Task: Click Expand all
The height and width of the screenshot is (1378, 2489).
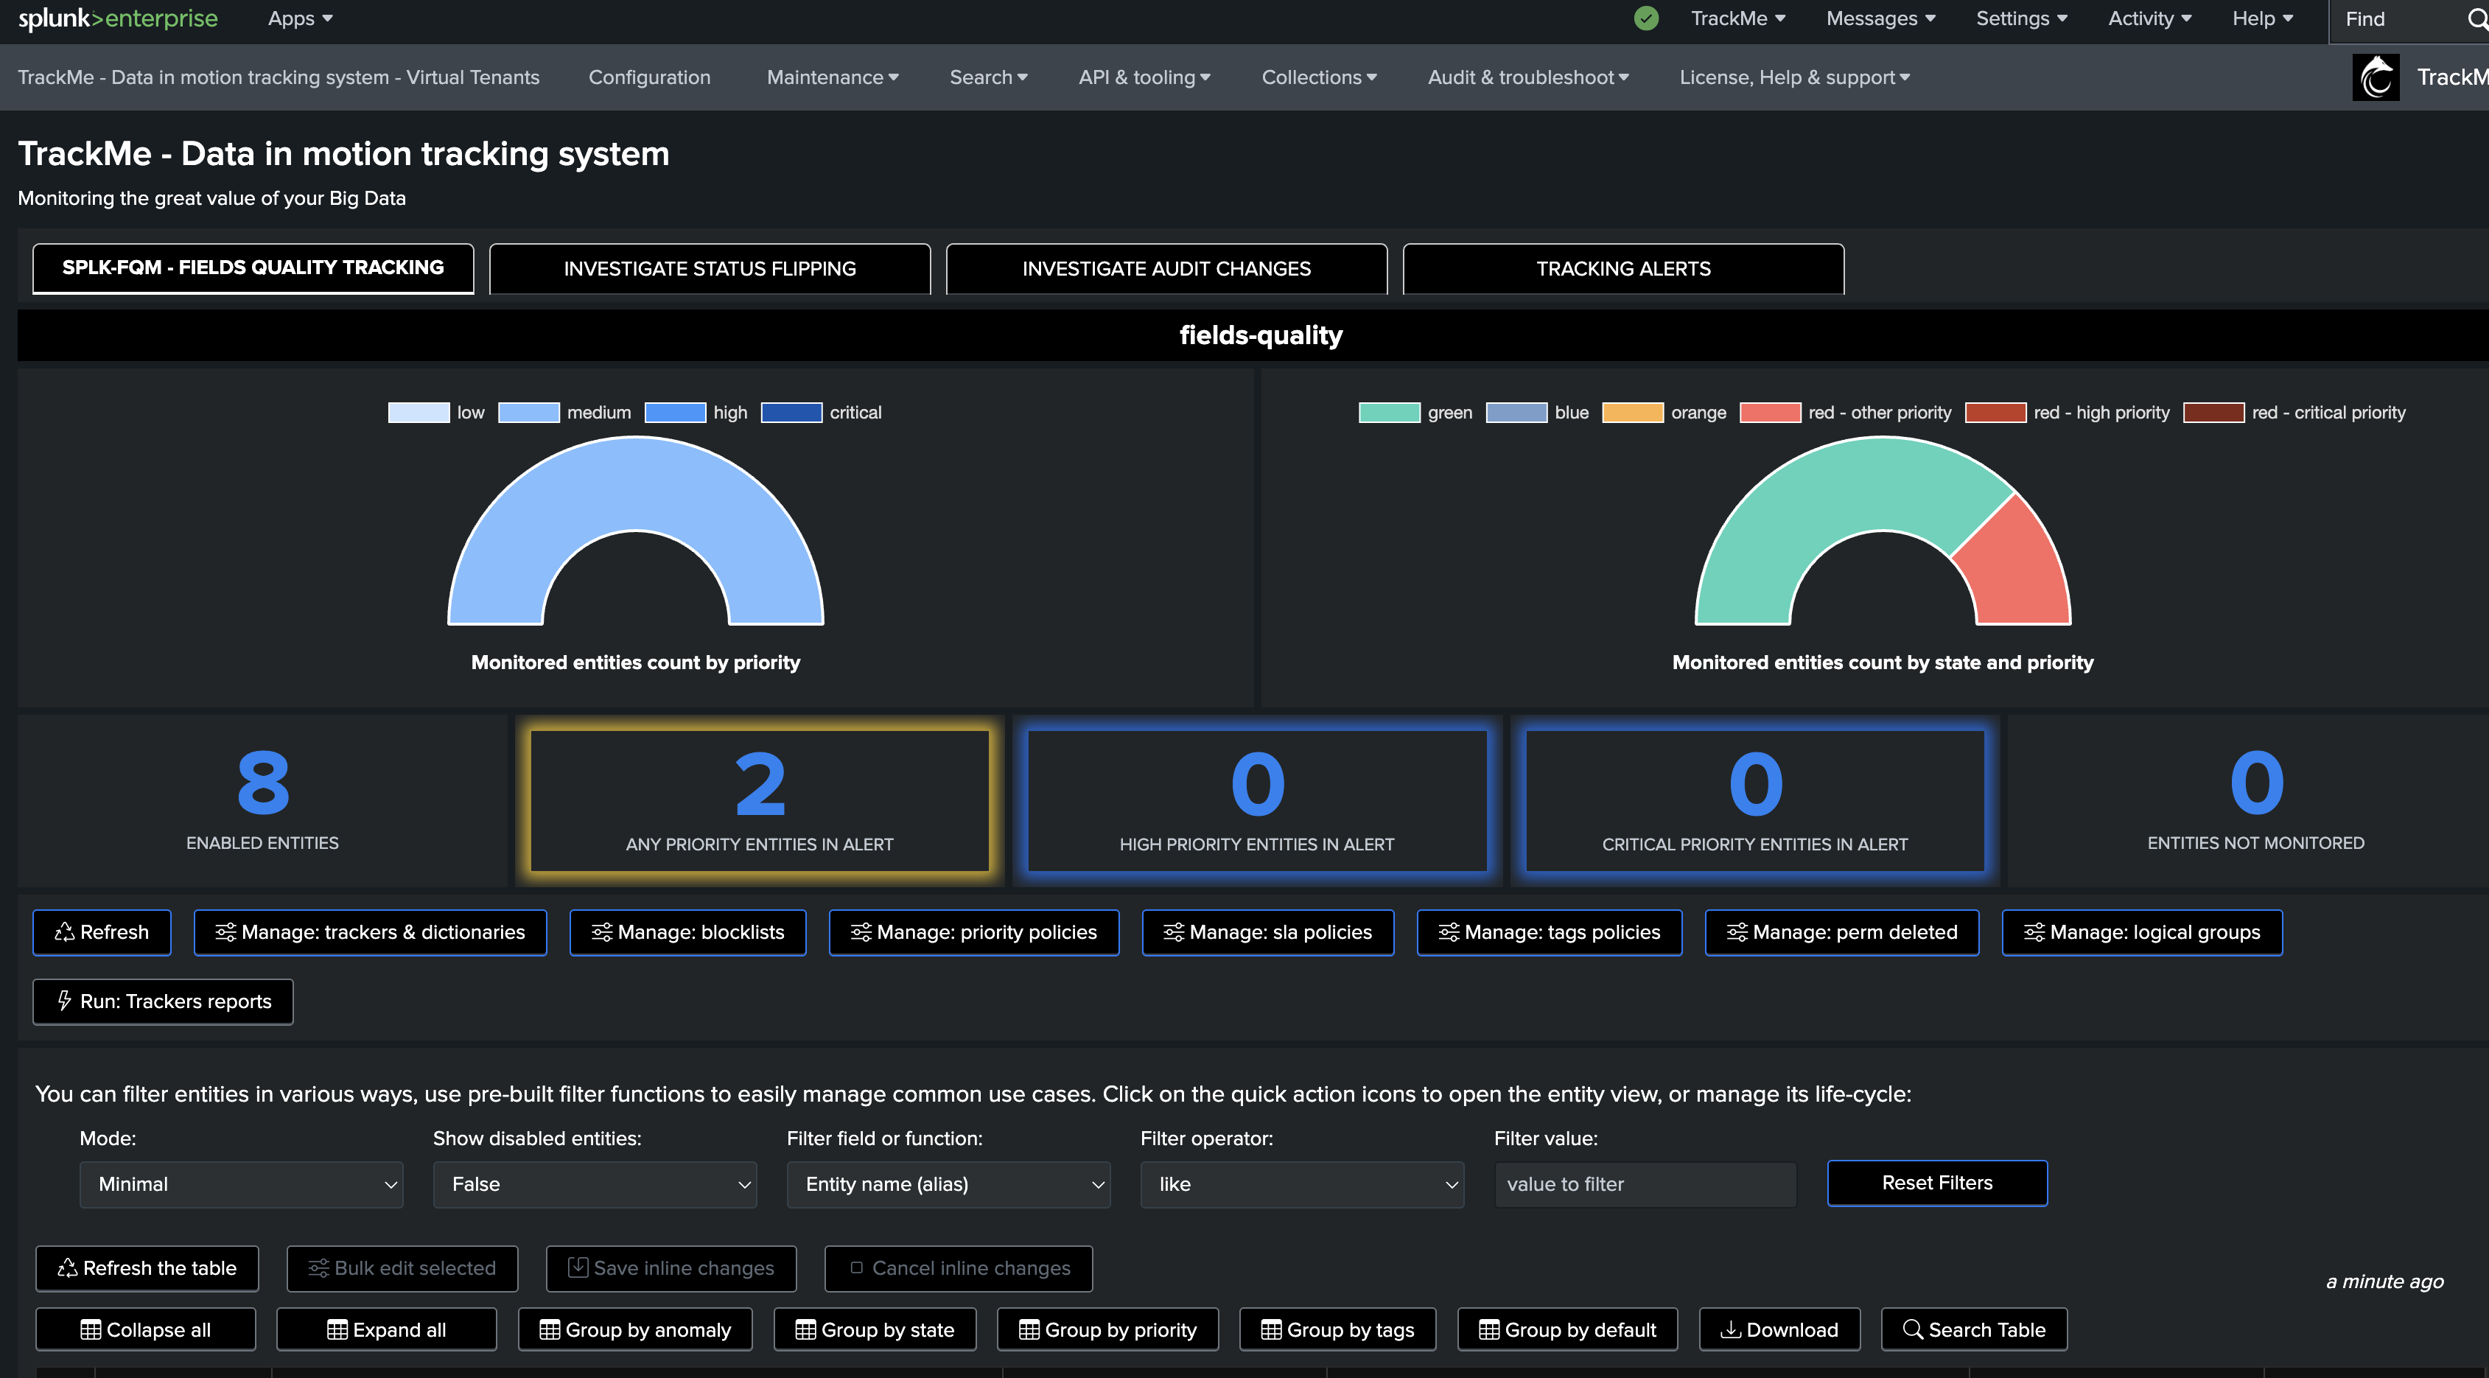Action: click(387, 1329)
